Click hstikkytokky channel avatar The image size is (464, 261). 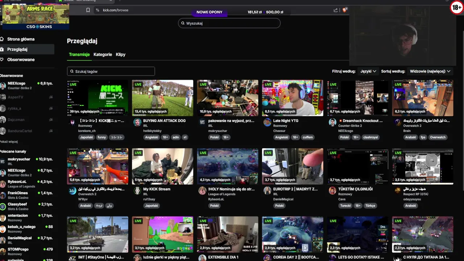point(137,122)
